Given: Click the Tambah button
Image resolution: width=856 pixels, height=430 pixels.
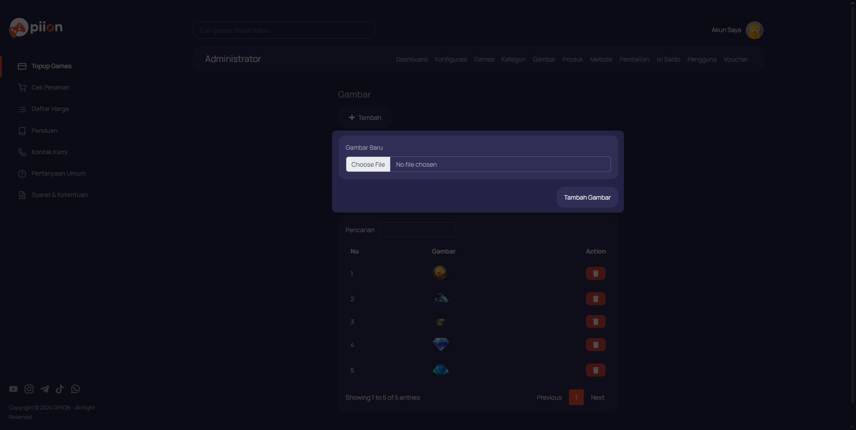Looking at the screenshot, I should click(365, 118).
